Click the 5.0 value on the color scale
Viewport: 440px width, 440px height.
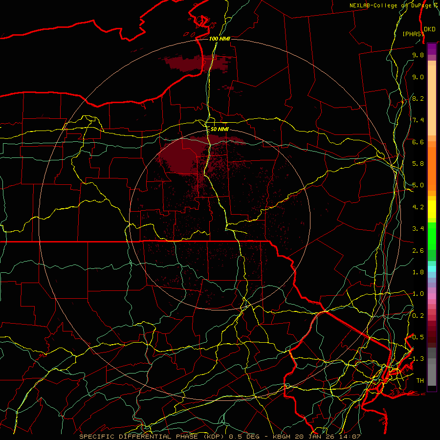[x=418, y=185]
